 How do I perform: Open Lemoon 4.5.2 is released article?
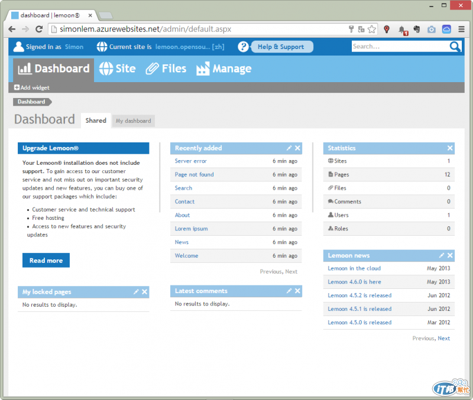pyautogui.click(x=359, y=295)
